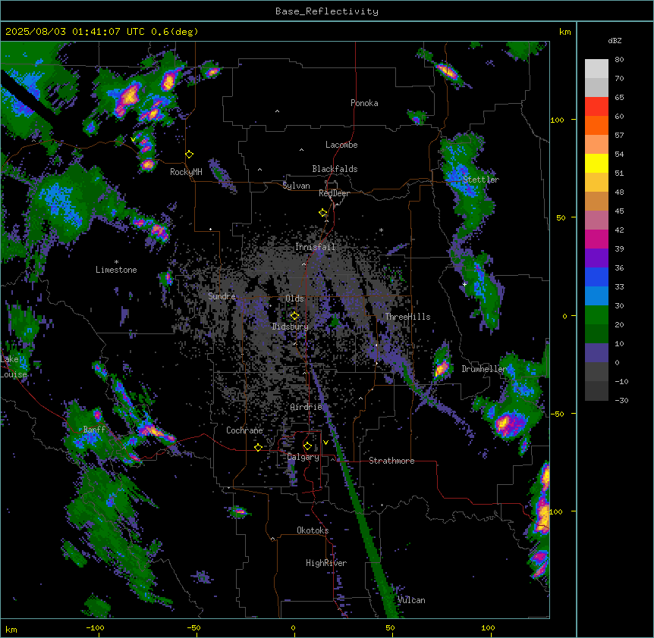Click the yellow diamond marker beside RockyMH

(190, 155)
